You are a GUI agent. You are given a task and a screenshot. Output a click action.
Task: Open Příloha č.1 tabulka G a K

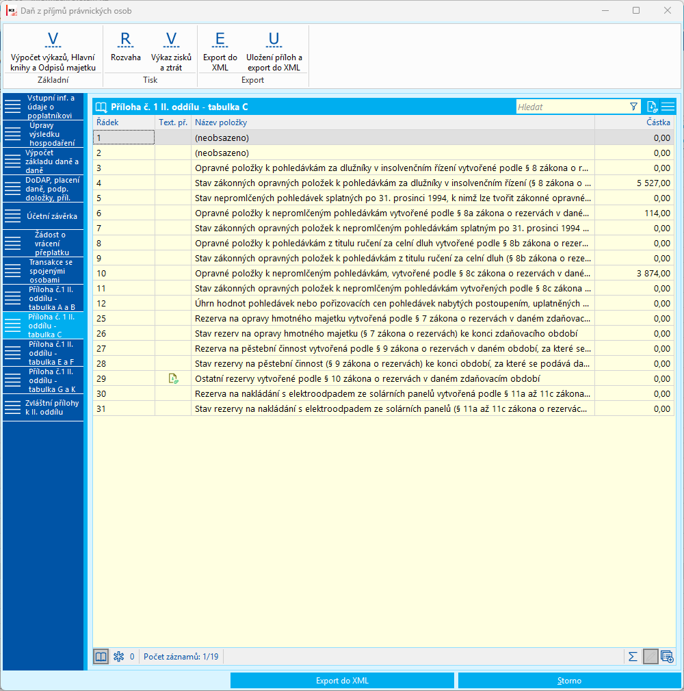43,380
